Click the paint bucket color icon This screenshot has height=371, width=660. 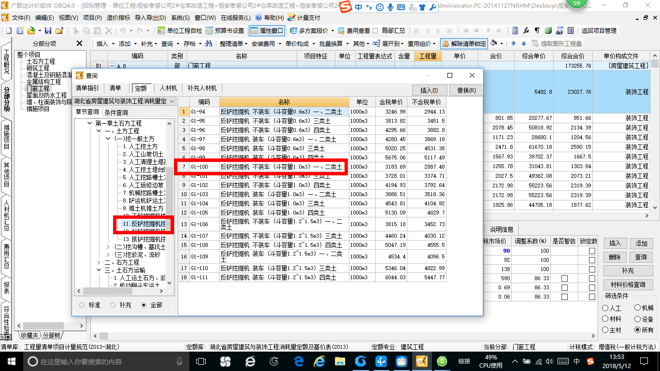pyautogui.click(x=494, y=43)
